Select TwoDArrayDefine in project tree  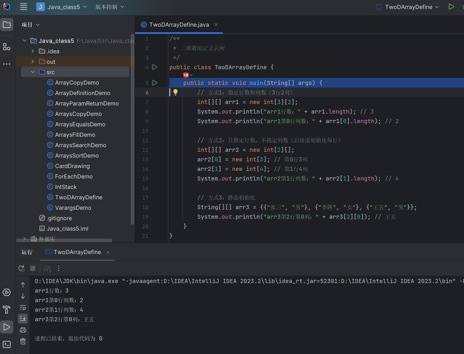pyautogui.click(x=79, y=197)
